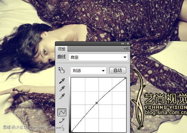Viewport: 187px width, 133px height.
Task: Click the smooth curve icon
Action: [x=63, y=128]
